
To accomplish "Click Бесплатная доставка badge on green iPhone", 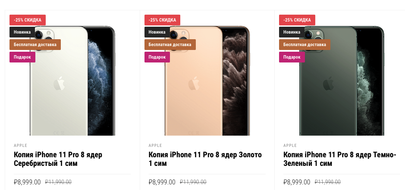I will [305, 45].
